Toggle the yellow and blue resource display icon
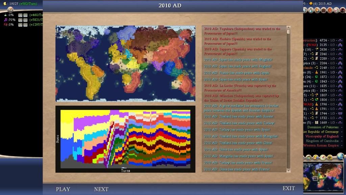The image size is (346, 195). click(x=316, y=157)
